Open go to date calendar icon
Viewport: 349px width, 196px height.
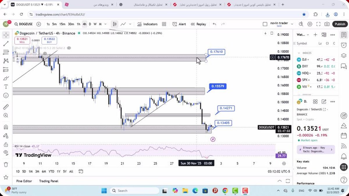81,171
